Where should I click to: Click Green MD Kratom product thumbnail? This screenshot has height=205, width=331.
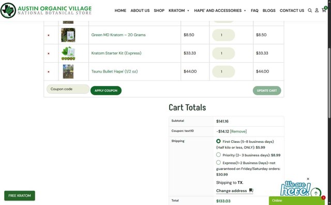68,35
